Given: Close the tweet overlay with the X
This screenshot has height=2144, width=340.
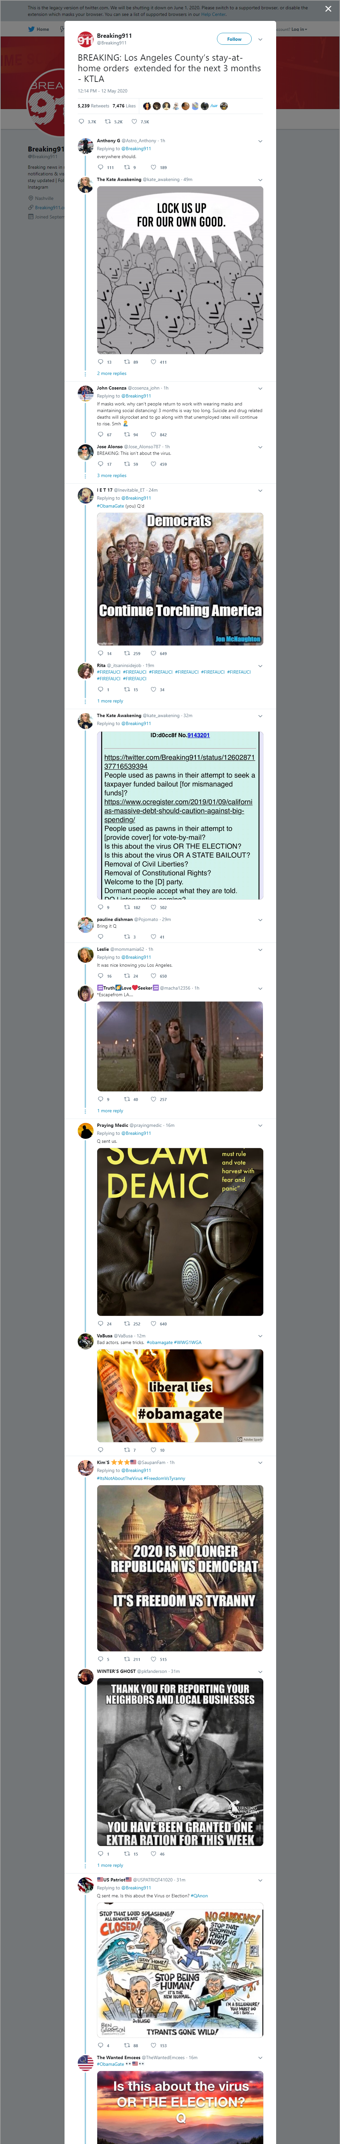Looking at the screenshot, I should (327, 9).
